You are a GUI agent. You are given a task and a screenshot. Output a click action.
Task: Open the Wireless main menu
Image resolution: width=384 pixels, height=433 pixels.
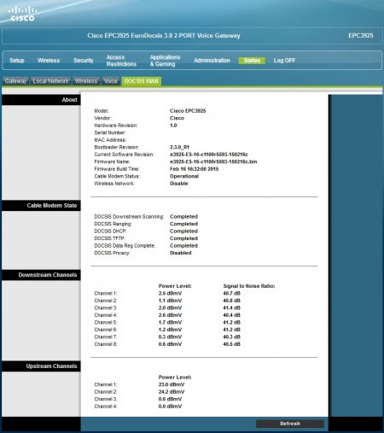49,61
